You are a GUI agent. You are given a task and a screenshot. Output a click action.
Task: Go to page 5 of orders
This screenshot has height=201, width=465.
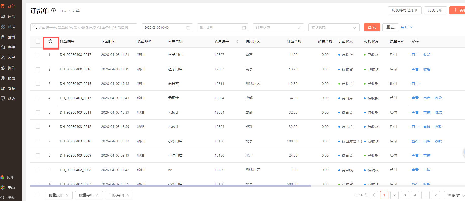[x=425, y=195]
